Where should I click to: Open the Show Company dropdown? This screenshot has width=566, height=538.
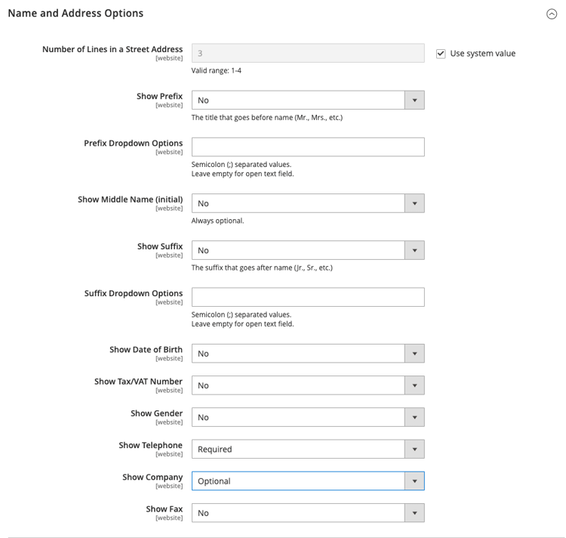[307, 481]
